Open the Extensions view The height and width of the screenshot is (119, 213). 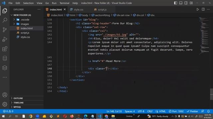click(x=5, y=49)
